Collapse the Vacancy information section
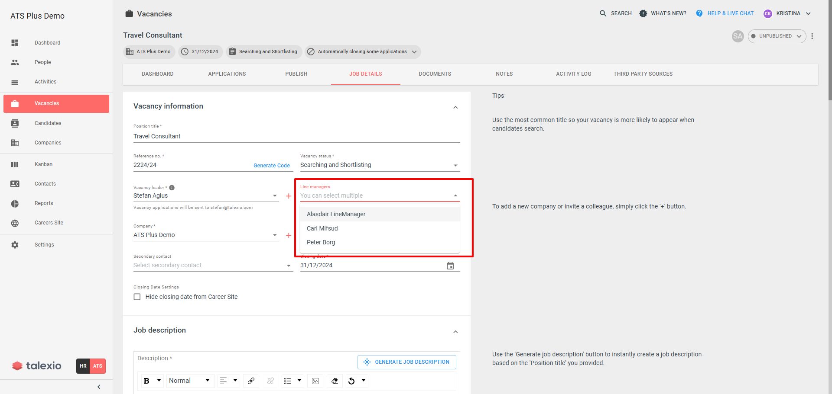The height and width of the screenshot is (394, 832). (455, 107)
